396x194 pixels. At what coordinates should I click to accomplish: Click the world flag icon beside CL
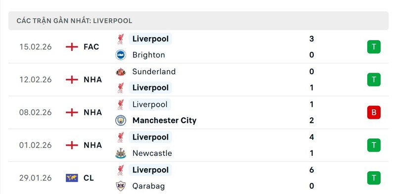click(x=72, y=178)
